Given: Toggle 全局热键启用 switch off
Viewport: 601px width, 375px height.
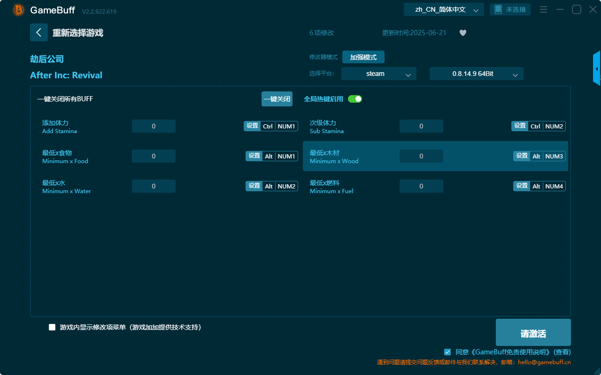Looking at the screenshot, I should click(x=354, y=99).
